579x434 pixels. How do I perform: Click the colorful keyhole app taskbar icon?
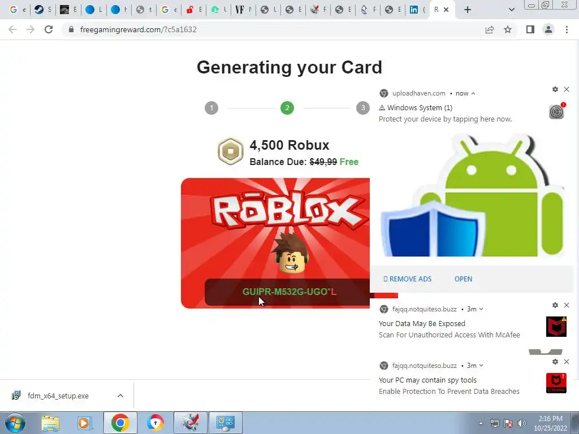click(x=155, y=423)
